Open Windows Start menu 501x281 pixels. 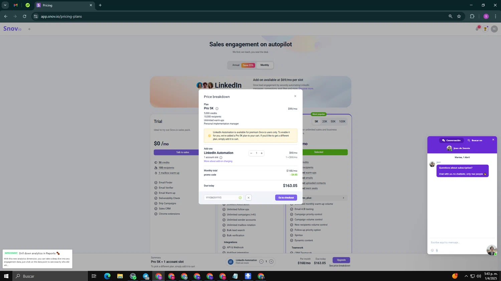(6, 276)
